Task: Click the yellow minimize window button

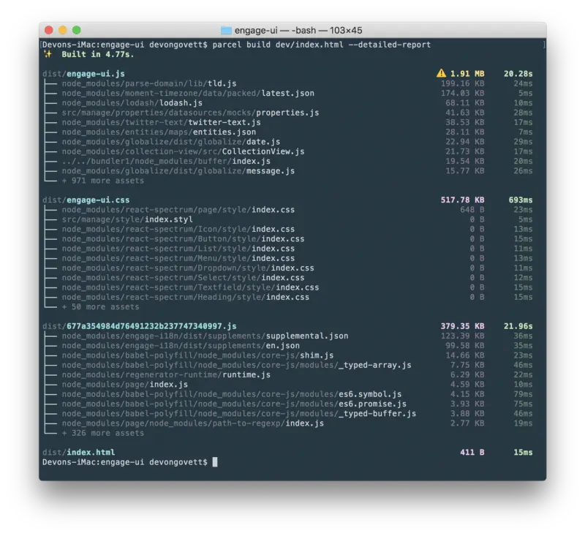Action: tap(63, 30)
